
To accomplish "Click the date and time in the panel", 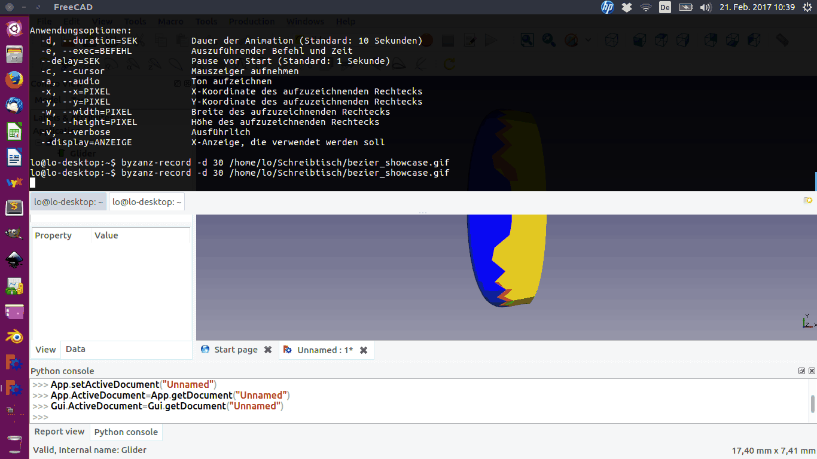I will click(x=757, y=7).
